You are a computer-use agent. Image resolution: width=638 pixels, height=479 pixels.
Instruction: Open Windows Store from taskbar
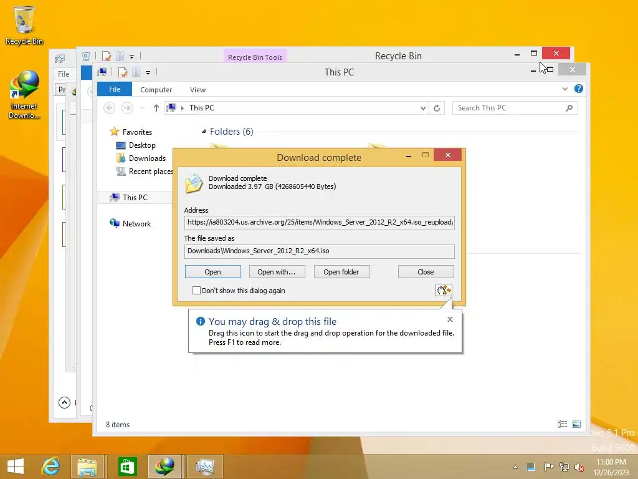coord(127,467)
